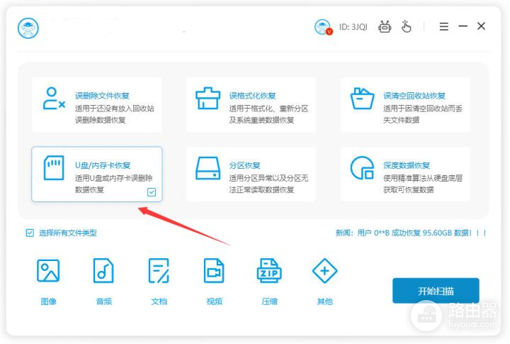Select the recycle bin 误清空回收站恢复 icon
Image resolution: width=510 pixels, height=344 pixels.
[x=362, y=98]
